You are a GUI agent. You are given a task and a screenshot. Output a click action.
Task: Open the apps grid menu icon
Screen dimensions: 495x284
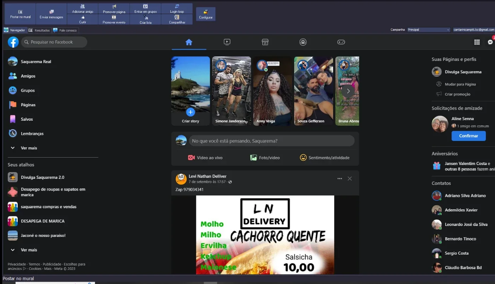point(477,42)
